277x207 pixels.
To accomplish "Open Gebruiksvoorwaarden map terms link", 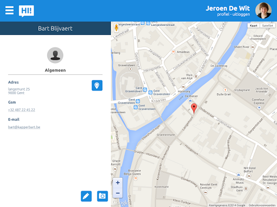I will click(x=262, y=205).
